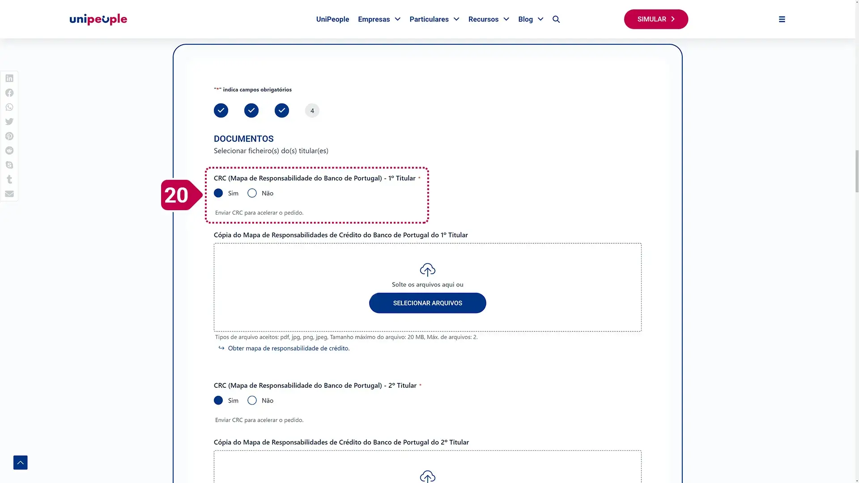Image resolution: width=859 pixels, height=483 pixels.
Task: Open the hamburger menu icon
Action: coord(782,19)
